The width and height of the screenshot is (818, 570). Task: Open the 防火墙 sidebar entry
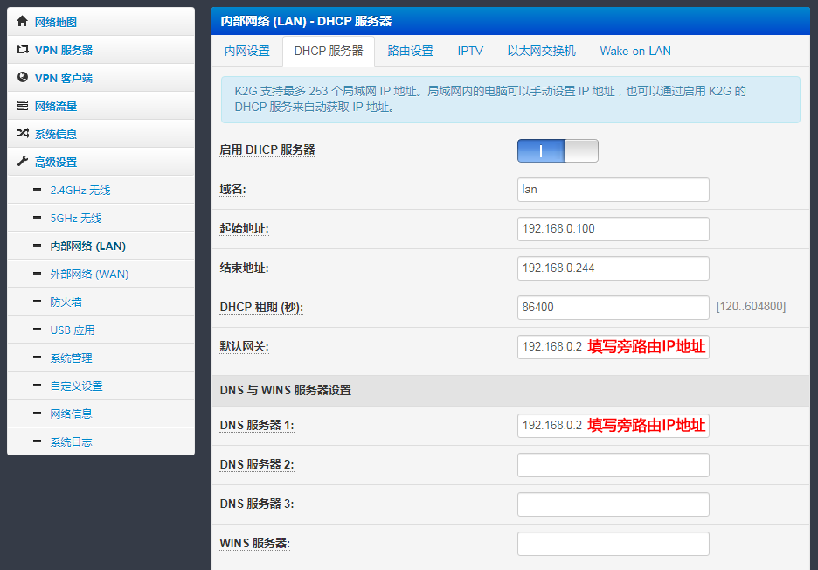tap(66, 302)
